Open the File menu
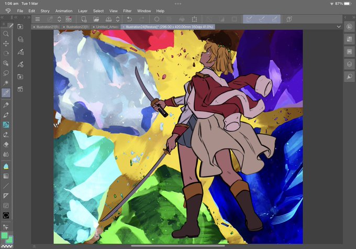 (x=20, y=11)
